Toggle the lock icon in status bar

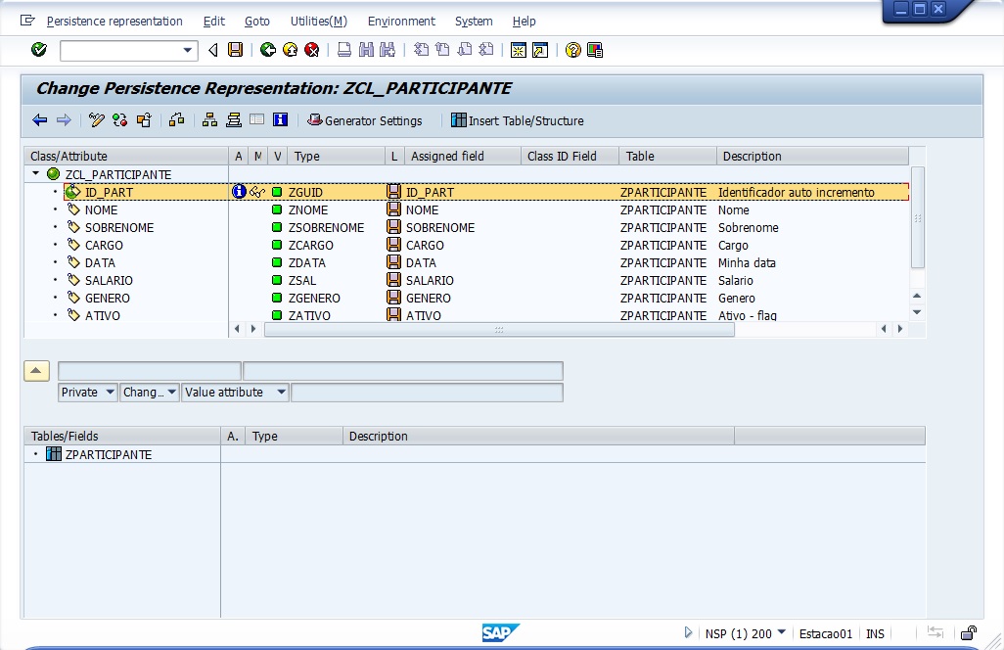(x=968, y=633)
